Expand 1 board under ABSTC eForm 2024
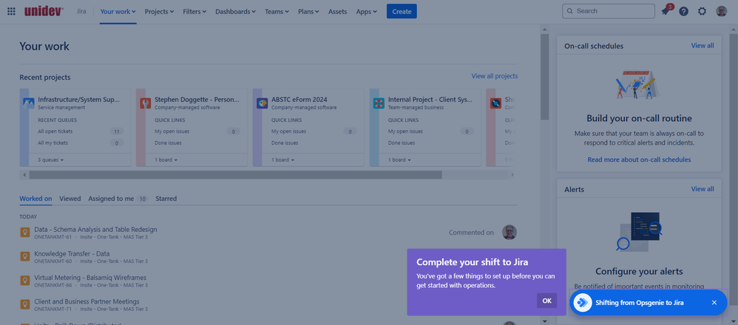738x325 pixels. click(284, 160)
